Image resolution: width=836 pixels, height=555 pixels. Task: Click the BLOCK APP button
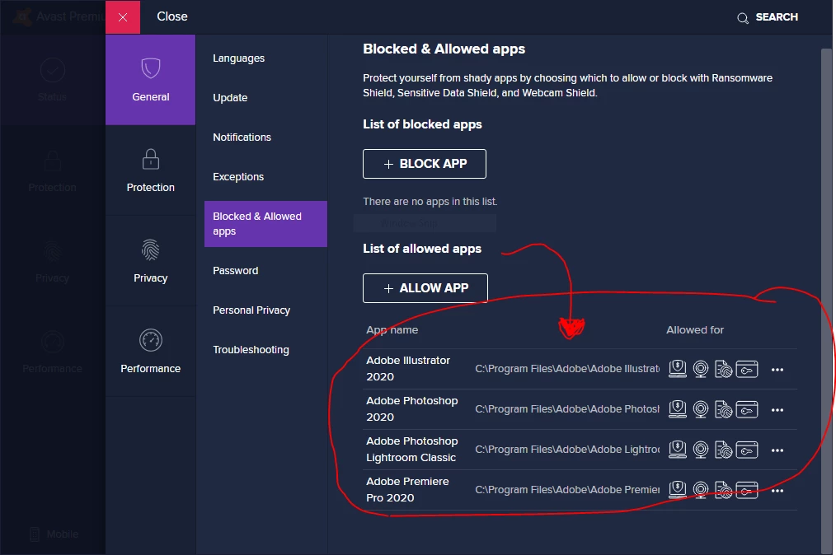pos(425,164)
